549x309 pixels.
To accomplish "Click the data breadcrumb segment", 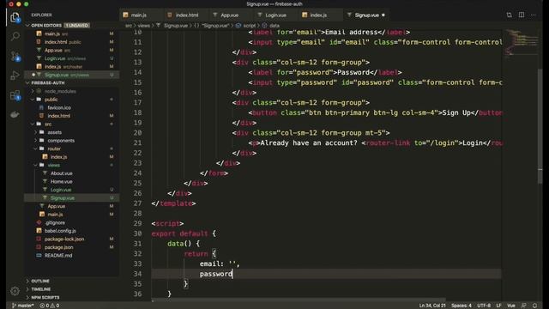I will [274, 26].
